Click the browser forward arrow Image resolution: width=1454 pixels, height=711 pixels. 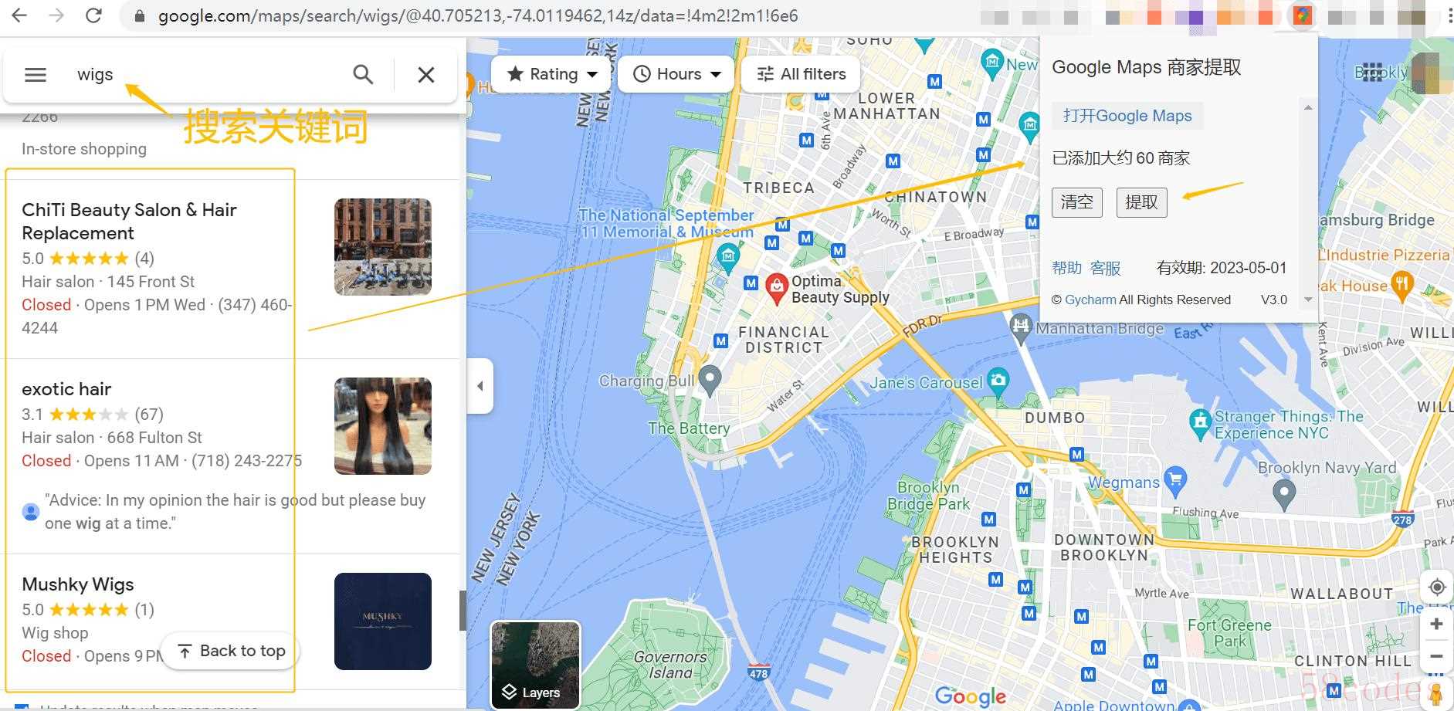56,15
